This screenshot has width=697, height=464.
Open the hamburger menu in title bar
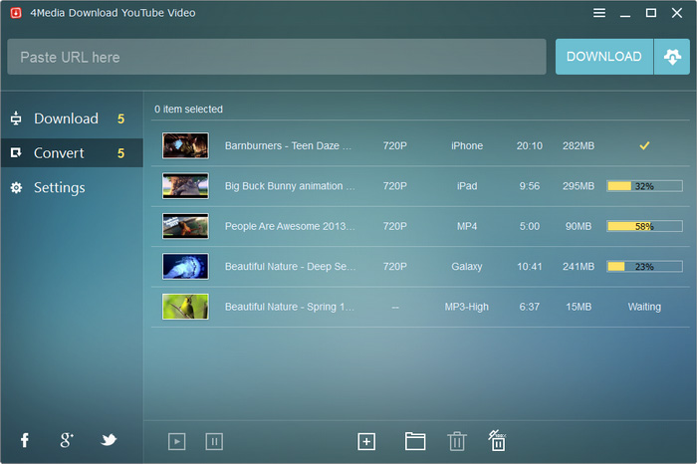598,13
